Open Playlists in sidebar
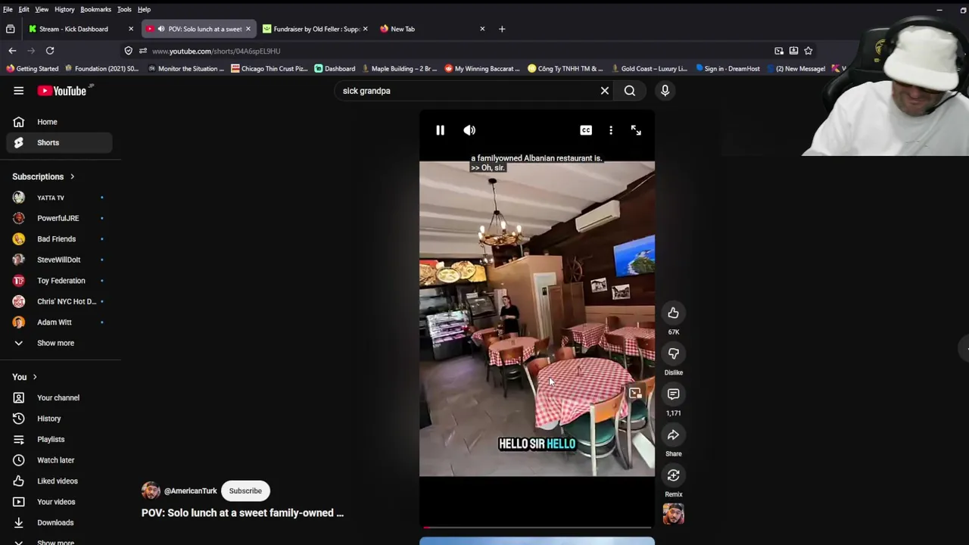Screen dimensions: 969x545 (x=59, y=439)
